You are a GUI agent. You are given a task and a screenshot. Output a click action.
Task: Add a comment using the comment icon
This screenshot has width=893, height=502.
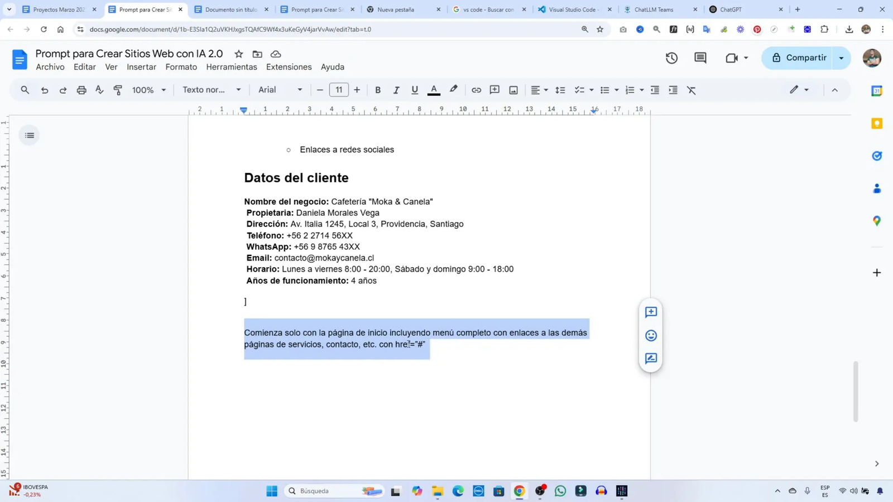[494, 90]
